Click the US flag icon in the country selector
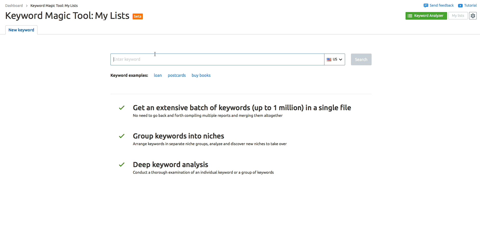The width and height of the screenshot is (480, 226). [329, 59]
